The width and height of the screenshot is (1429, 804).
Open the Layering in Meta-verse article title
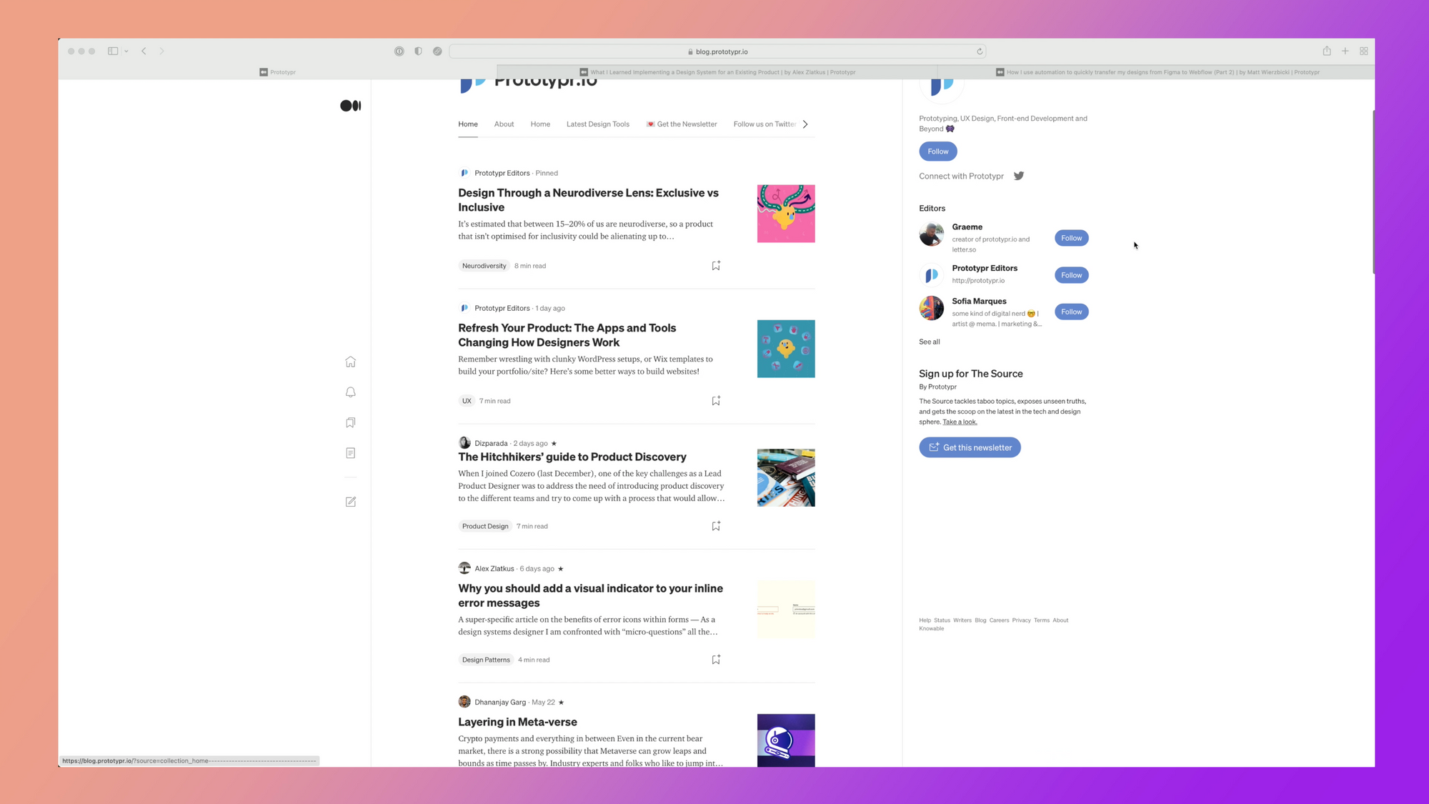coord(517,722)
